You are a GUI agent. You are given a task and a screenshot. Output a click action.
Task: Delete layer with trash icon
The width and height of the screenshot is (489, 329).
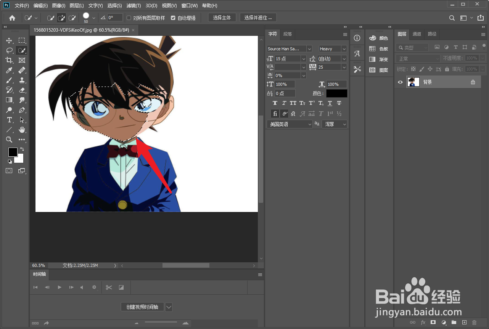pos(475,323)
